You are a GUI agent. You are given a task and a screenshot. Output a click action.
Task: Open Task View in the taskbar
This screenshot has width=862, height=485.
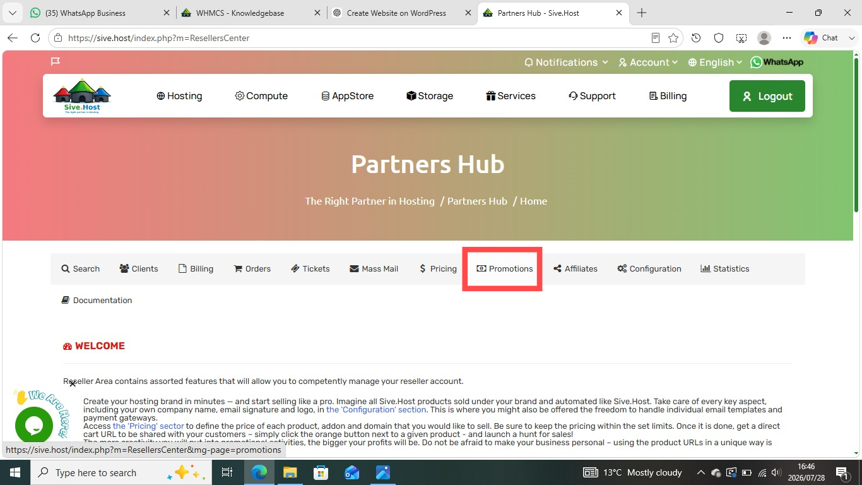227,472
